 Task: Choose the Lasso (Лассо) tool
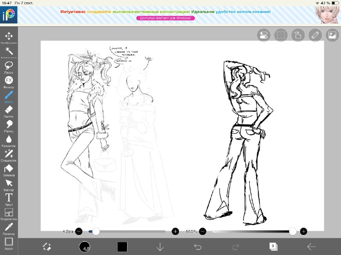(x=9, y=67)
